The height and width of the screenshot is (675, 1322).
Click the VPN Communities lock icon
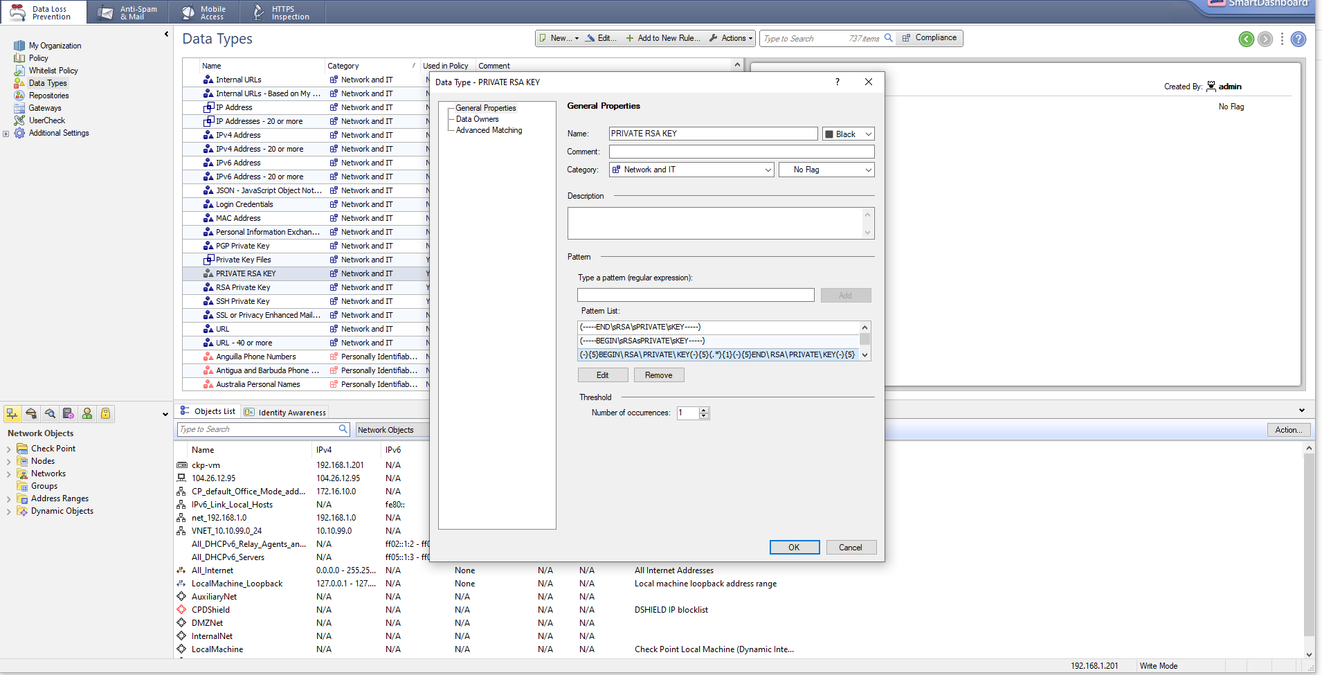coord(106,413)
